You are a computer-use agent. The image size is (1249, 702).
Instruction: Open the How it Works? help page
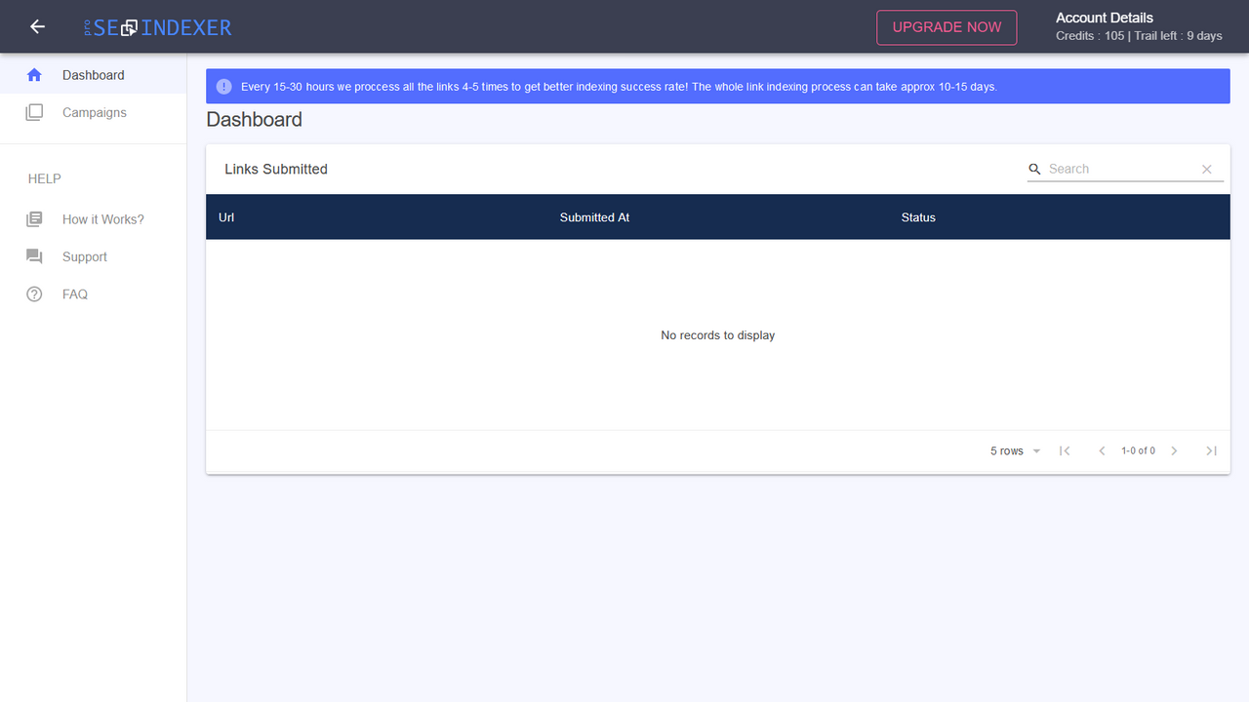93,219
